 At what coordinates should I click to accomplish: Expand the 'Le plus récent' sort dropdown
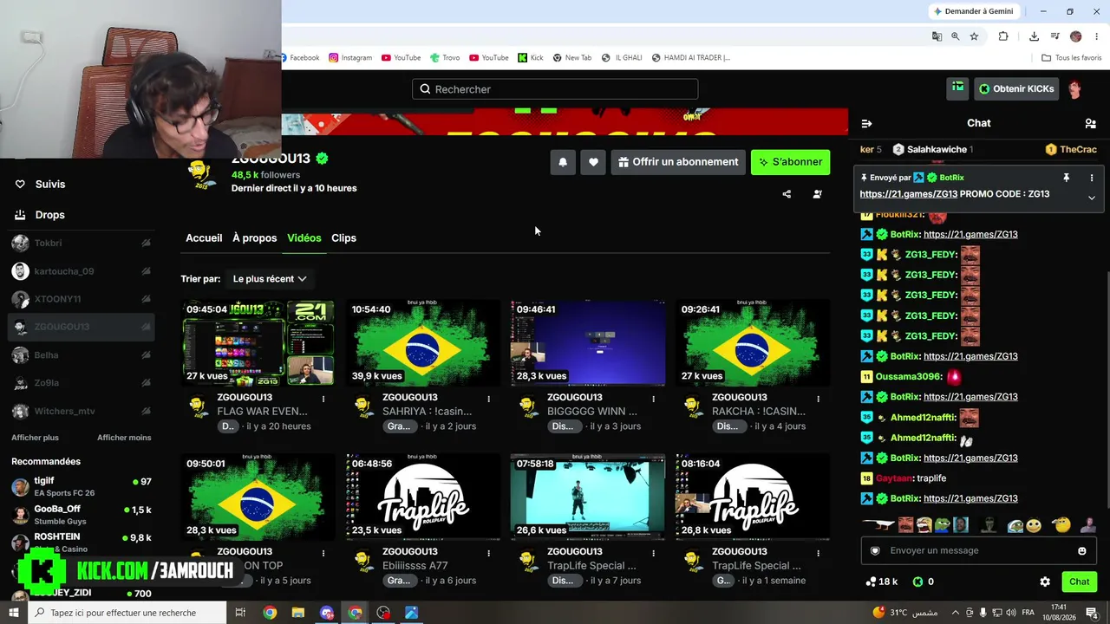[x=270, y=279]
